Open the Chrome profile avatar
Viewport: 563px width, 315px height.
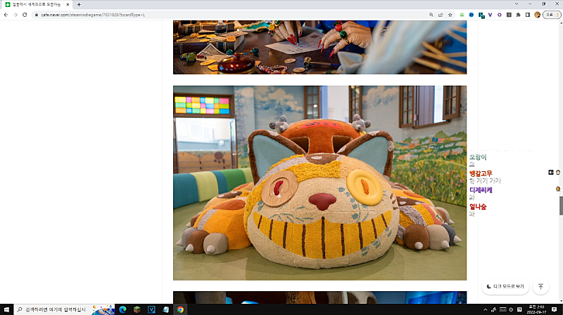[537, 15]
